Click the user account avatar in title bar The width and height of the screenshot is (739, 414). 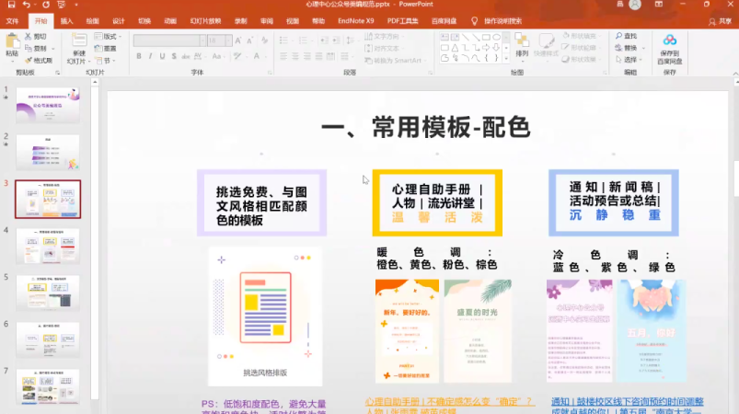(635, 5)
